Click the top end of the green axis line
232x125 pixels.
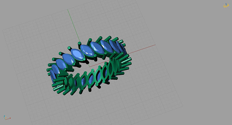[x=68, y=10]
